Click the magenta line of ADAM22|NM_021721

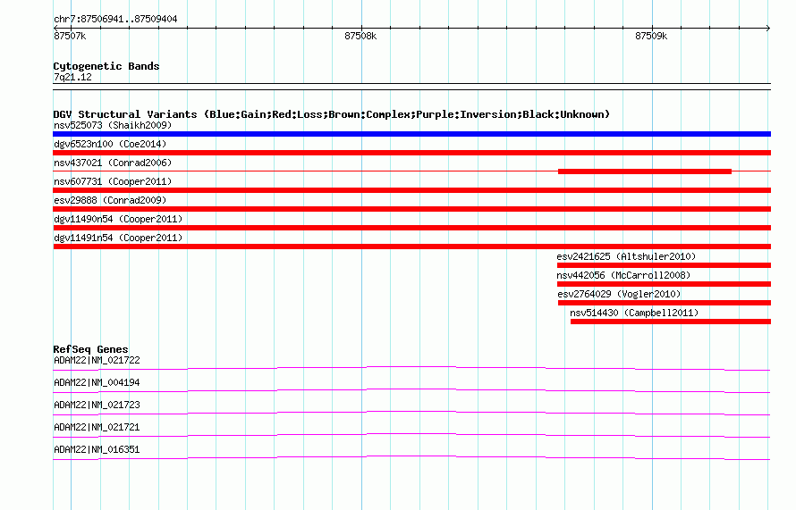pyautogui.click(x=411, y=435)
